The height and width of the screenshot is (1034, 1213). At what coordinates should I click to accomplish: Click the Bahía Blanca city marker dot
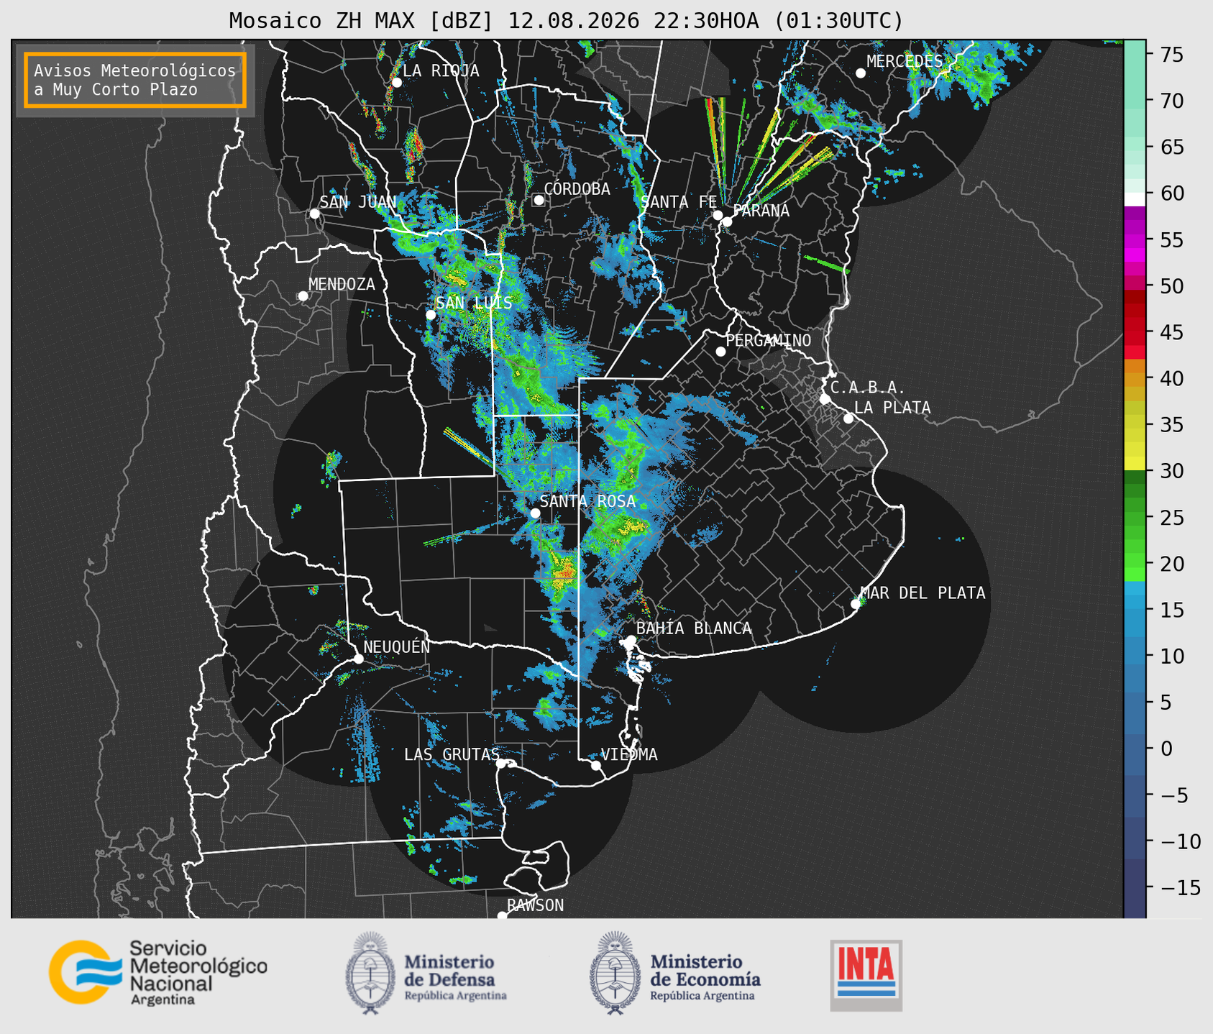[631, 640]
